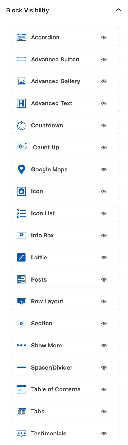This screenshot has height=445, width=128.
Task: Click the Lottie animation icon
Action: point(21,257)
